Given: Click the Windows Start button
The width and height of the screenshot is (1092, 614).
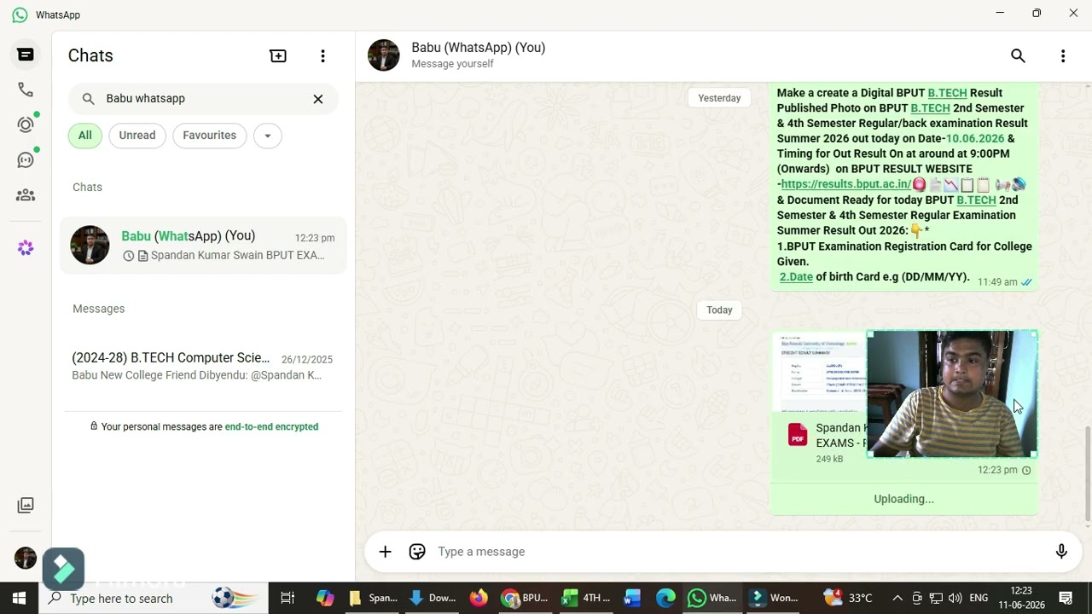Looking at the screenshot, I should point(19,599).
